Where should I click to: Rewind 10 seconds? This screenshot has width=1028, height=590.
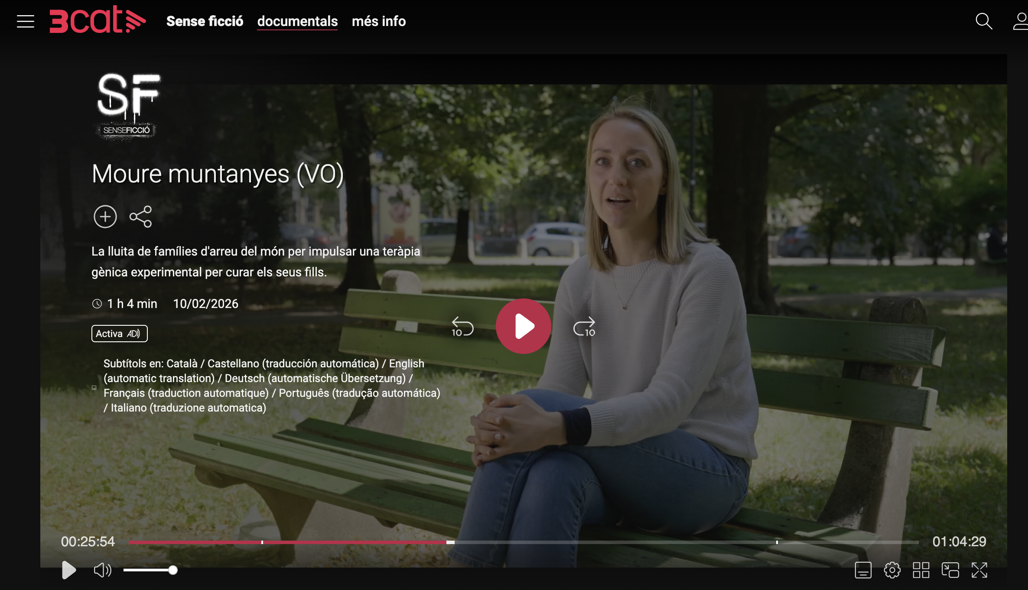pos(462,327)
